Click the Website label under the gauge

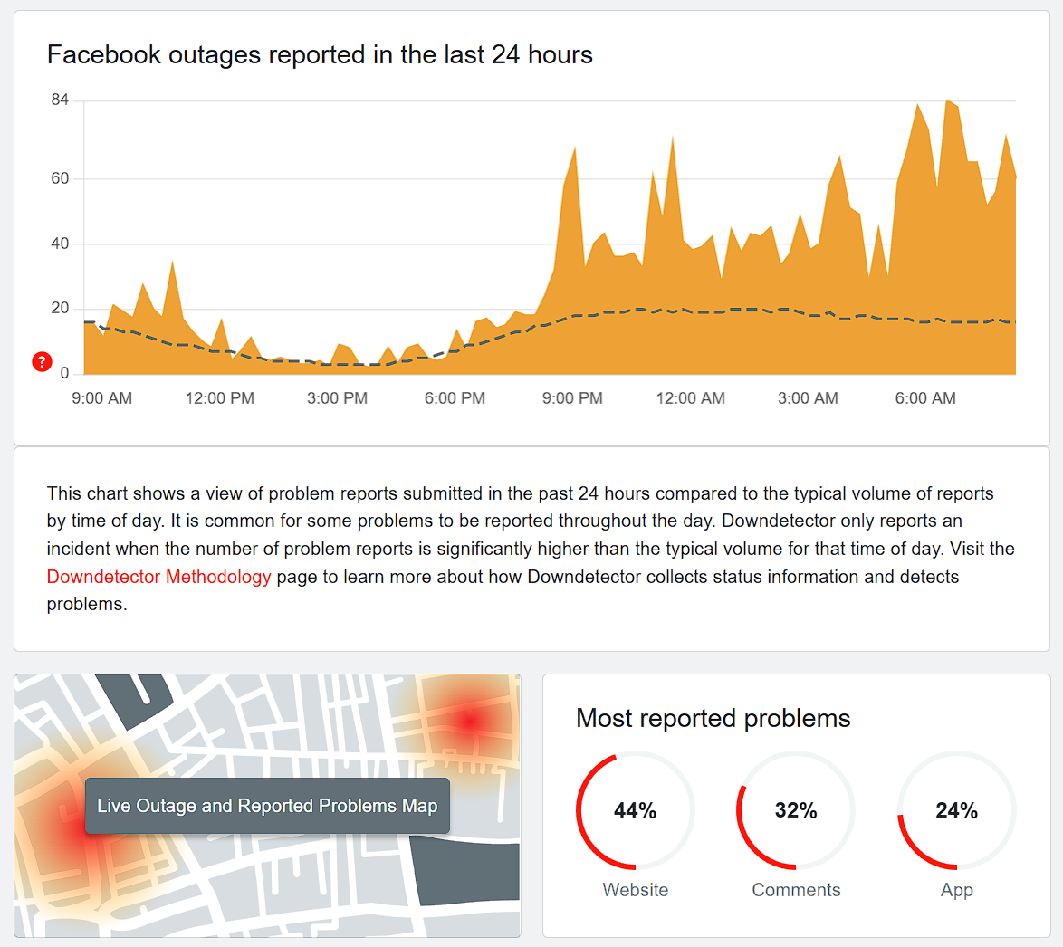(x=635, y=890)
